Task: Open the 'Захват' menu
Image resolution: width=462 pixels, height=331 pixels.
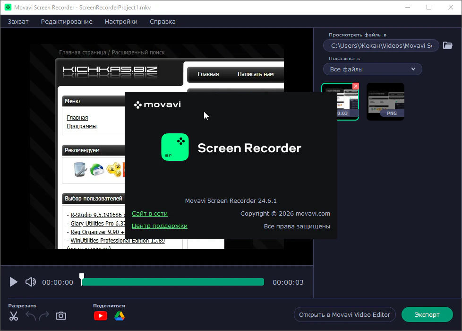Action: [x=18, y=21]
